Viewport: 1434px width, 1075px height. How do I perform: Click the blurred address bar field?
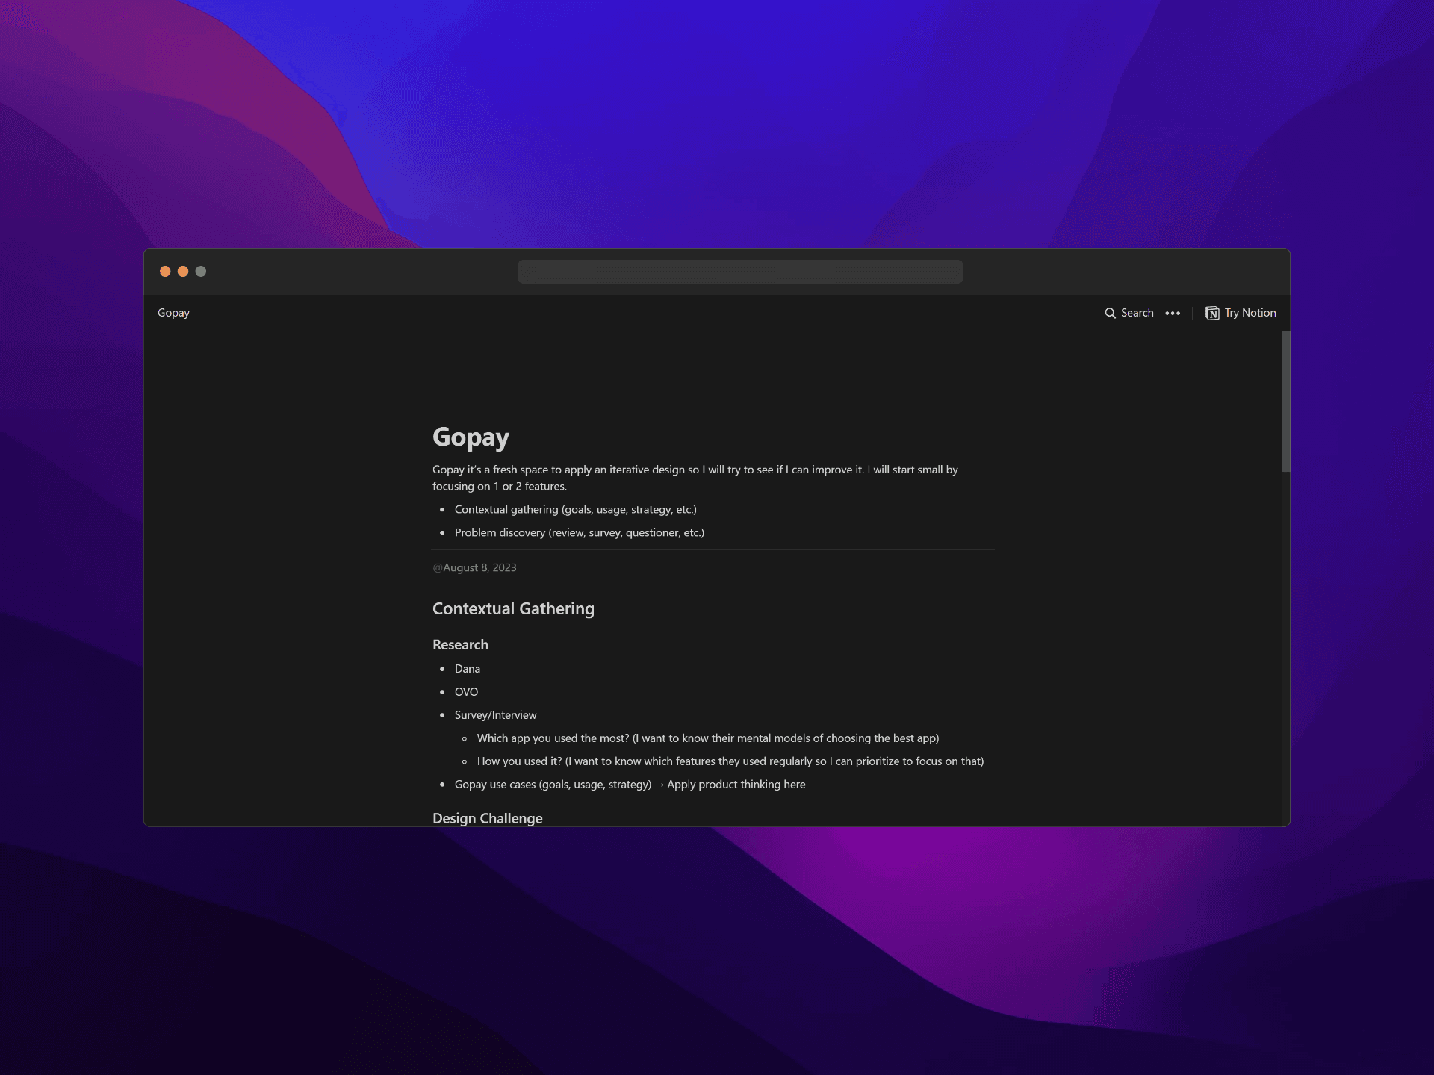pyautogui.click(x=740, y=272)
